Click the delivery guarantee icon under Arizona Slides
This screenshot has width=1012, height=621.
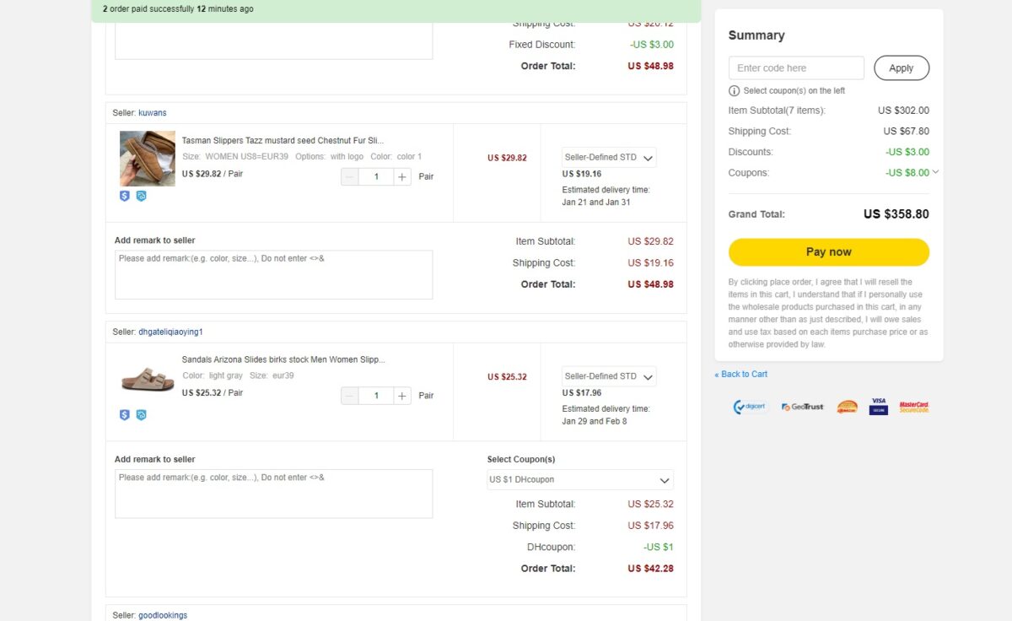coord(140,414)
